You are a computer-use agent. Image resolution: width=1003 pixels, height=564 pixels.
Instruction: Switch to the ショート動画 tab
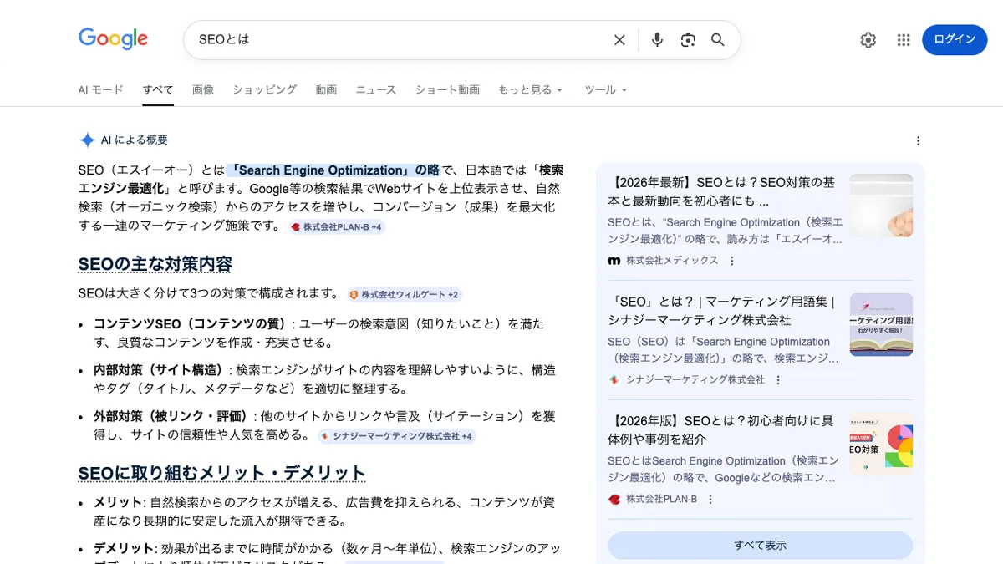coord(447,89)
